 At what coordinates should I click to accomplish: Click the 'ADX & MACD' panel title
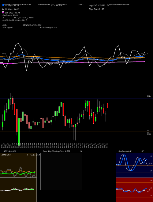pyautogui.click(x=10, y=151)
